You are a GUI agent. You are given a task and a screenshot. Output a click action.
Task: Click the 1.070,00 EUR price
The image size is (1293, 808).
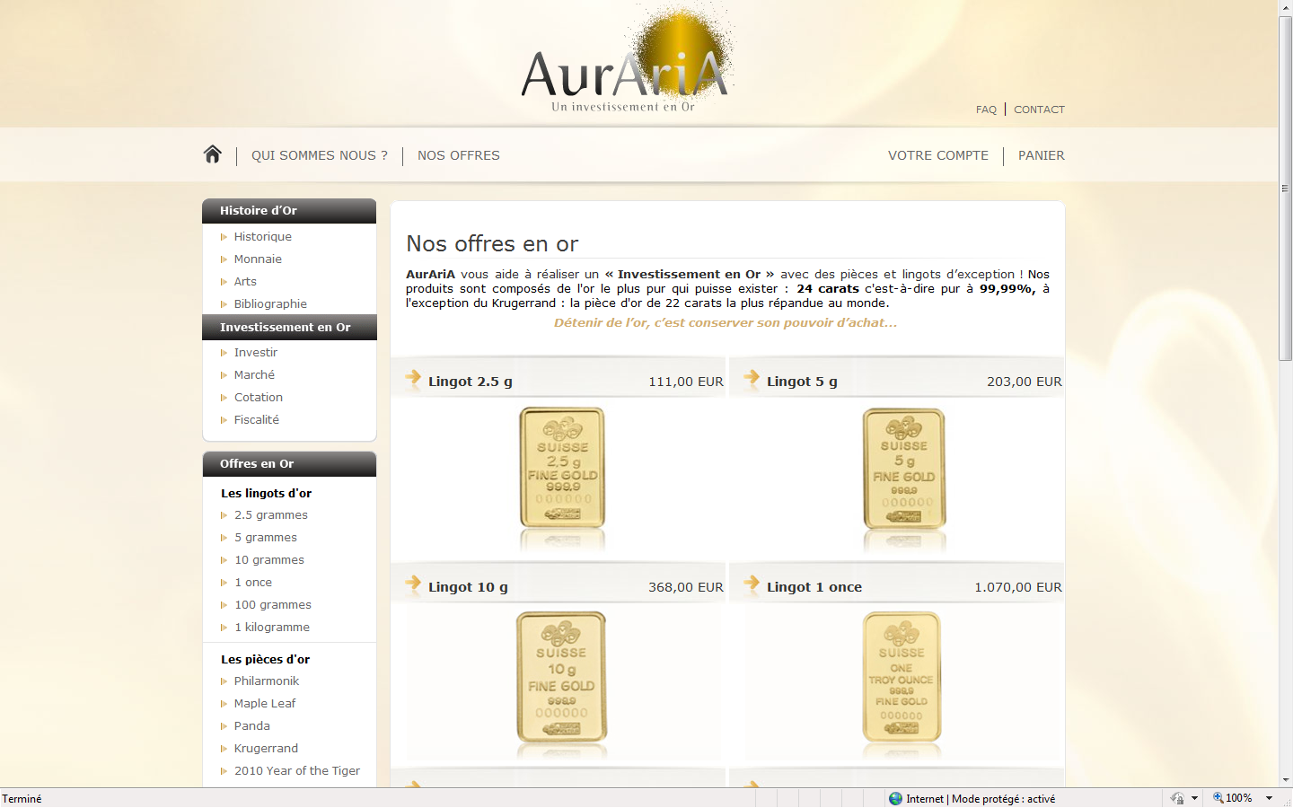coord(1018,587)
